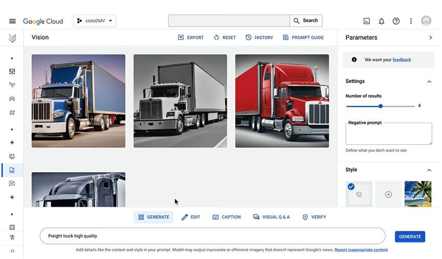Image resolution: width=442 pixels, height=259 pixels.
Task: Select the highlighted Vision sidebar icon
Action: pyautogui.click(x=12, y=170)
